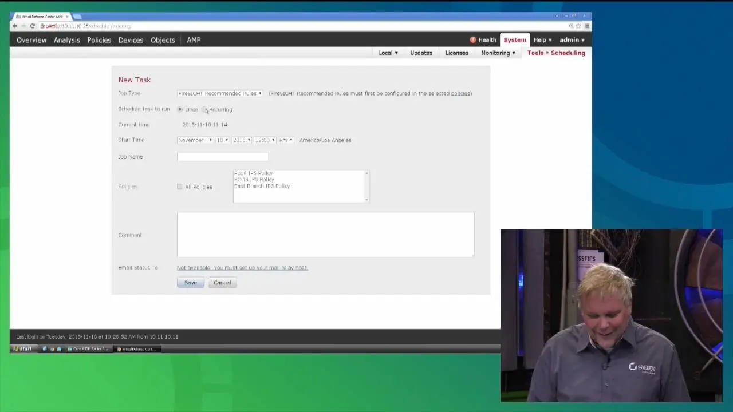The height and width of the screenshot is (412, 733).
Task: Click the zoom magnifier in address bar
Action: 571,26
